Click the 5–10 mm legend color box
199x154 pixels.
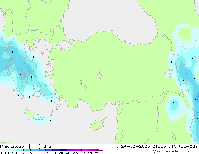tap(35, 150)
